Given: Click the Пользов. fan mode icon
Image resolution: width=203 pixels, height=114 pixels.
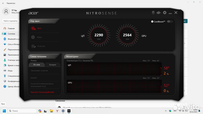Looking at the screenshot, I should point(33,46).
